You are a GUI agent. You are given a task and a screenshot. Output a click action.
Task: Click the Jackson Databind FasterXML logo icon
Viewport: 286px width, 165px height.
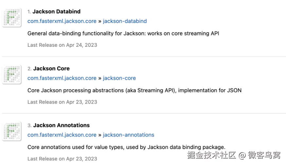[x=12, y=18]
